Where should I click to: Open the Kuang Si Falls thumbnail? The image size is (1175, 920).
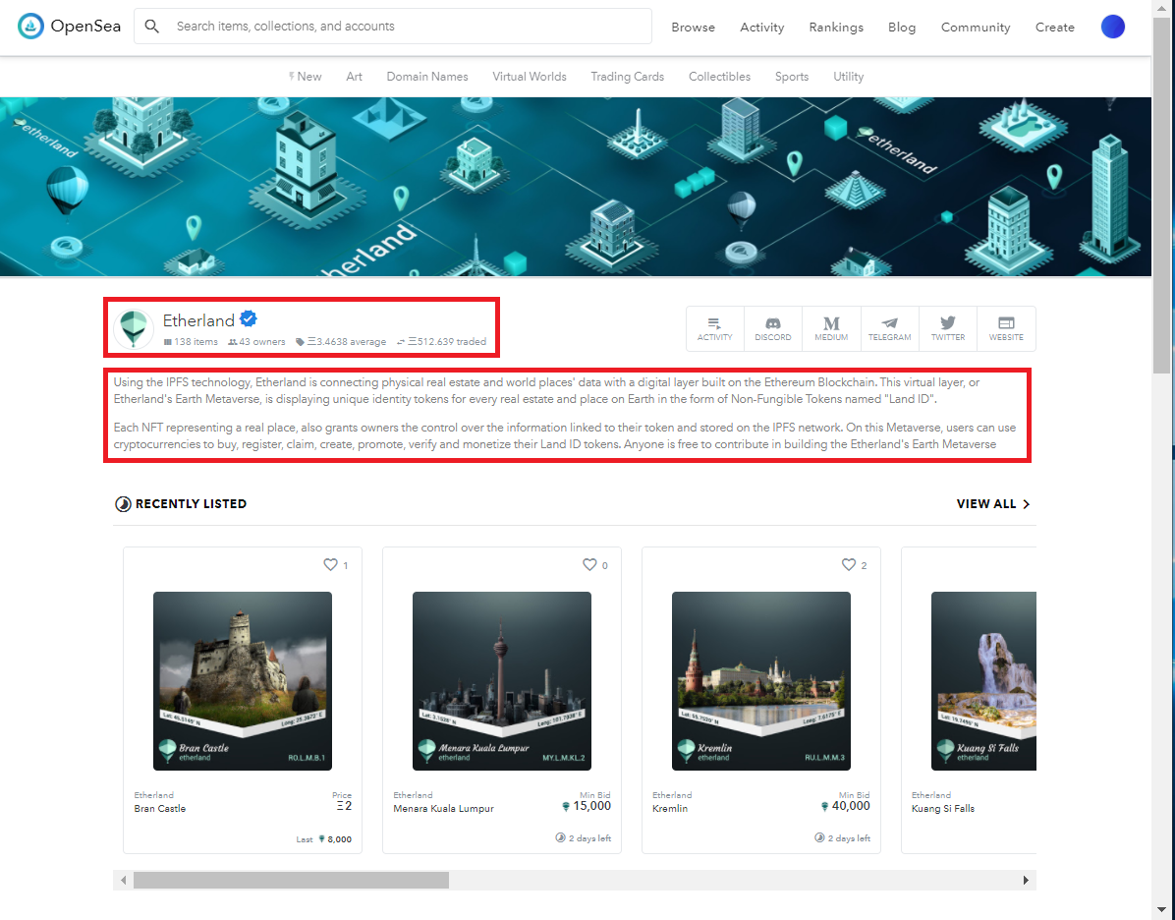click(x=983, y=681)
